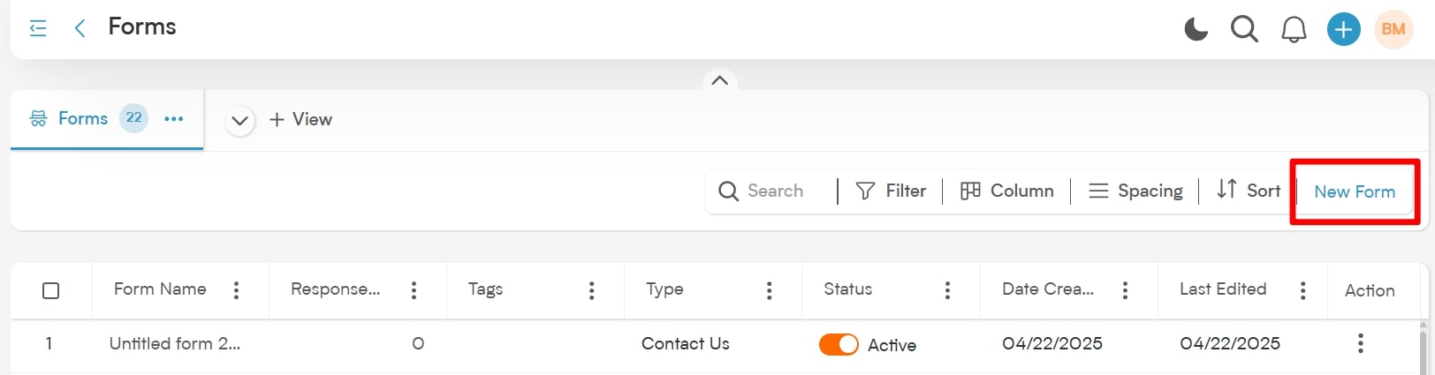
Task: Collapse sidebar with hamburger menu icon
Action: coord(38,28)
